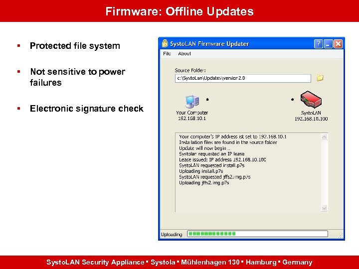Select log line 'Update will now begin'
This screenshot has width=359, height=269.
pos(205,148)
